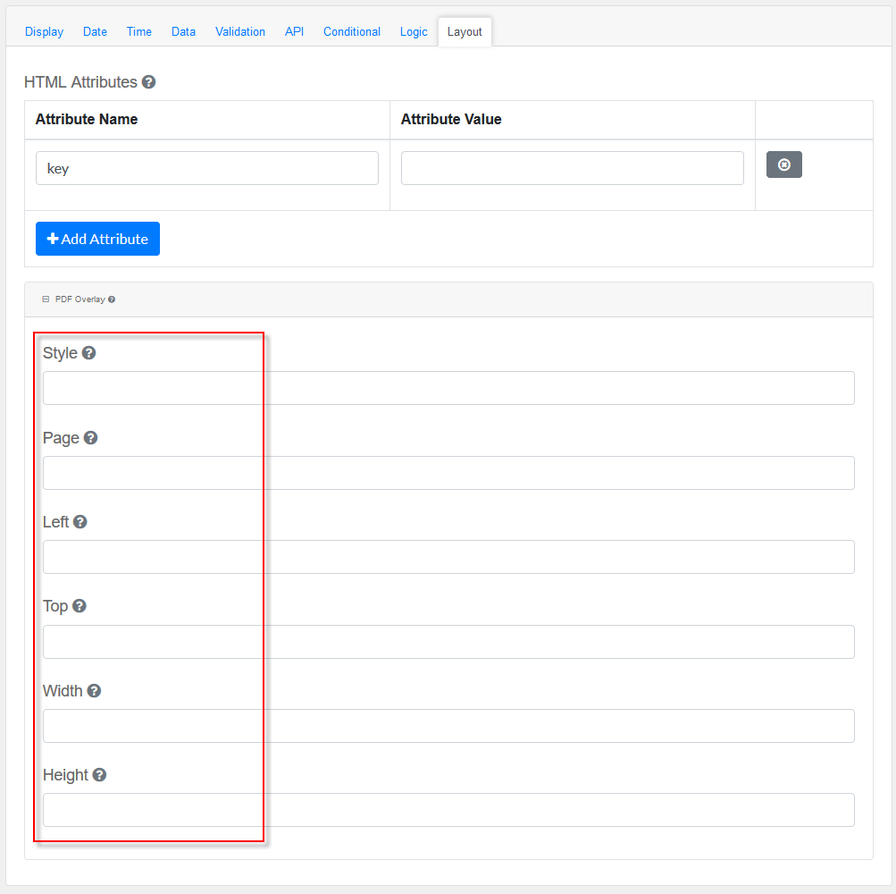
Task: Click help icon next to HTML Attributes
Action: click(149, 82)
